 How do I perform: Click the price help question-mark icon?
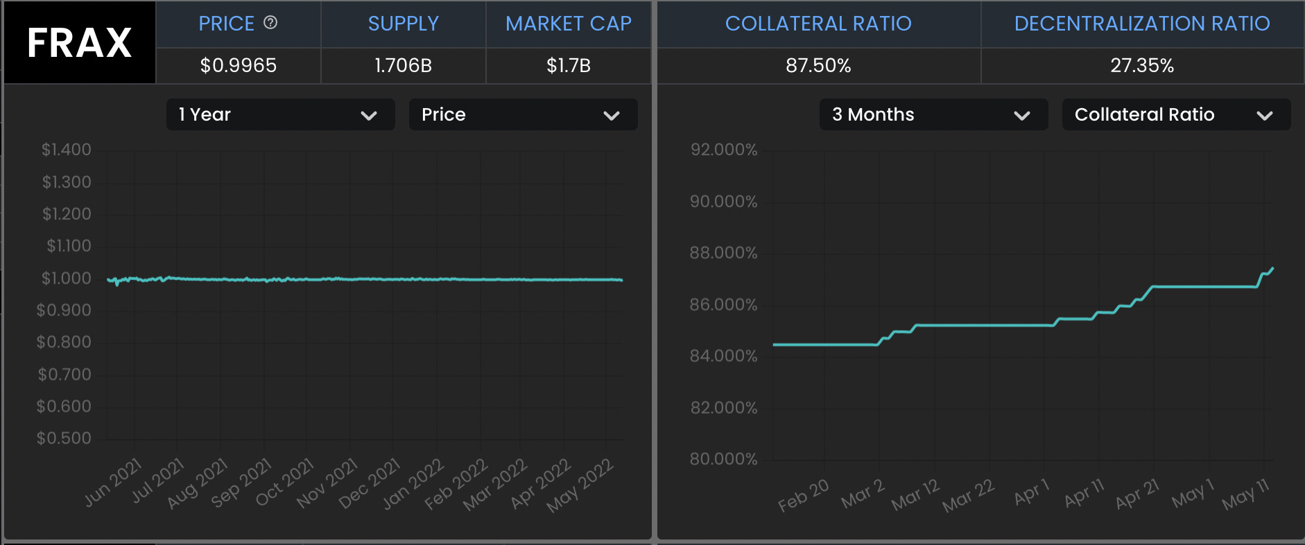tap(270, 23)
